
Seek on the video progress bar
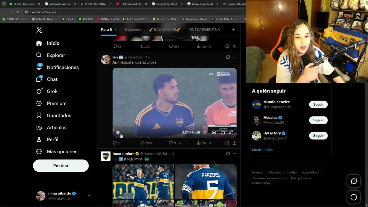coord(175,125)
